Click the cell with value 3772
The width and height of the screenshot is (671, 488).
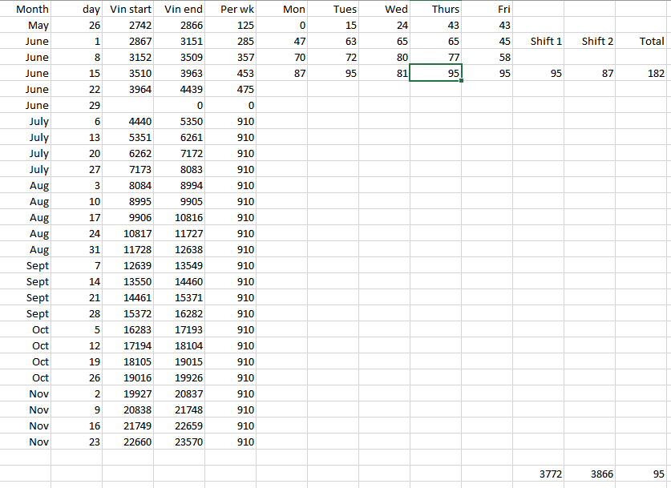(538, 474)
